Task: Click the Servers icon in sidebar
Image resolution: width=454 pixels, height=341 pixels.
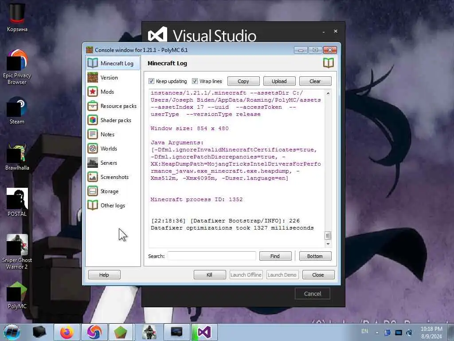Action: [x=93, y=163]
